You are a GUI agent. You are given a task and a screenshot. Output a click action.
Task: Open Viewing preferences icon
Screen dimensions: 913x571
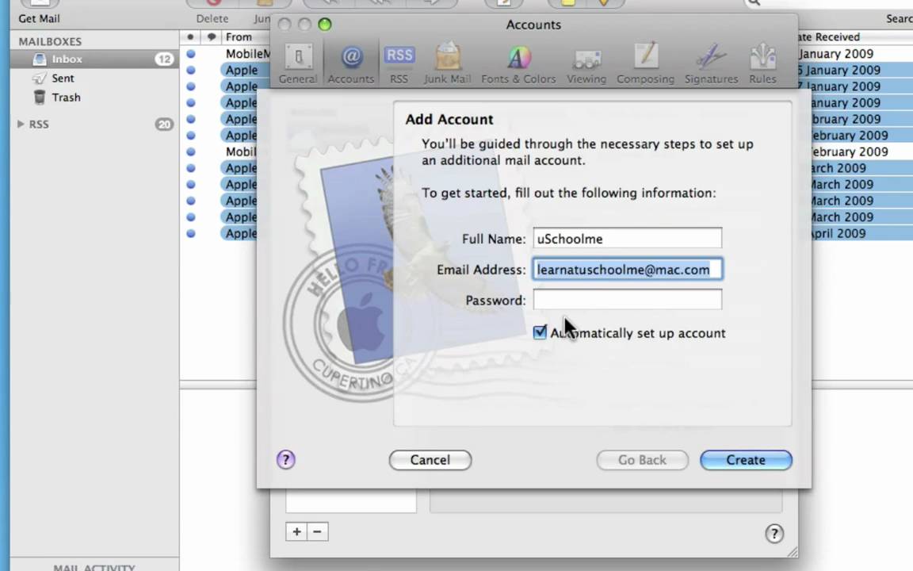pos(586,64)
